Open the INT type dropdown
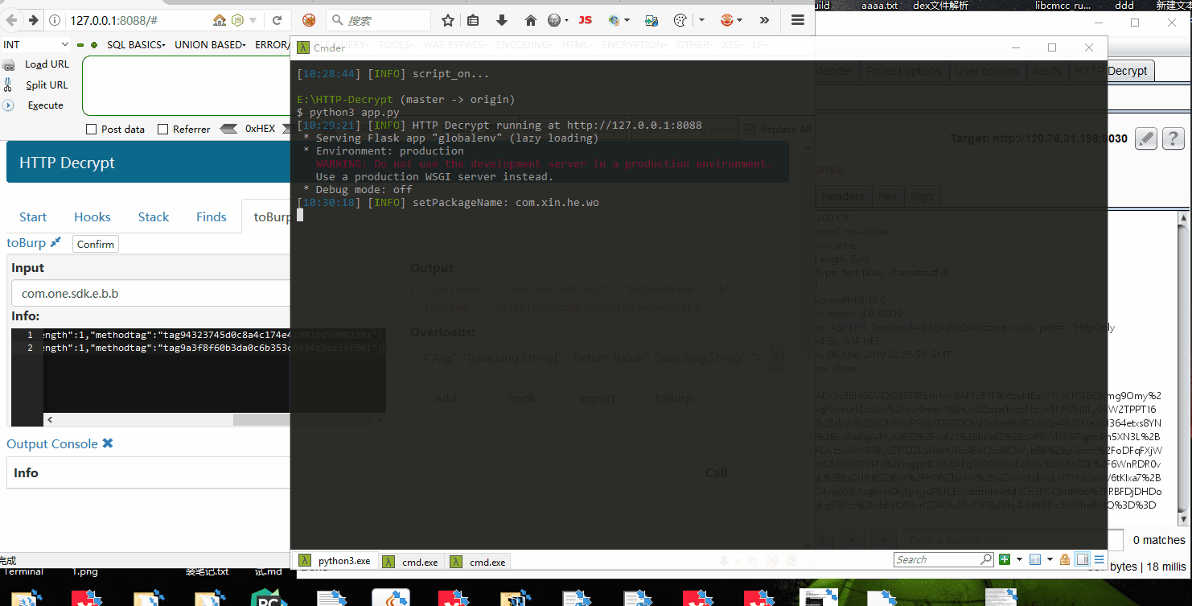Viewport: 1192px width, 606px height. coord(36,45)
